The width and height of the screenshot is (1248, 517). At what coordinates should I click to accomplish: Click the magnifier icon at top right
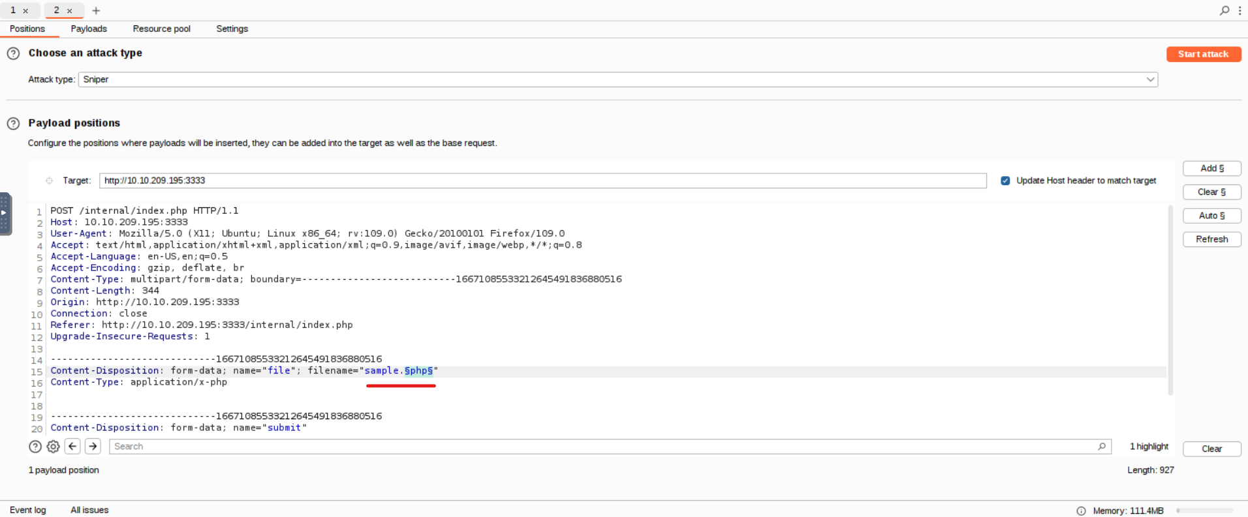point(1225,10)
